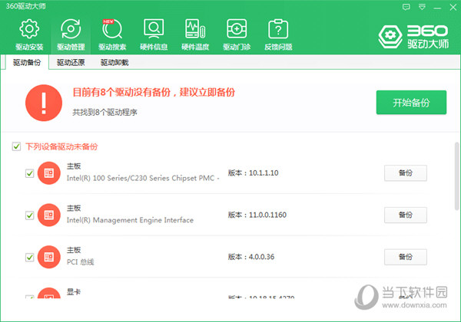461x322 pixels.
Task: Toggle the 下列设备驱动未备份 select-all checkbox
Action: tap(16, 146)
